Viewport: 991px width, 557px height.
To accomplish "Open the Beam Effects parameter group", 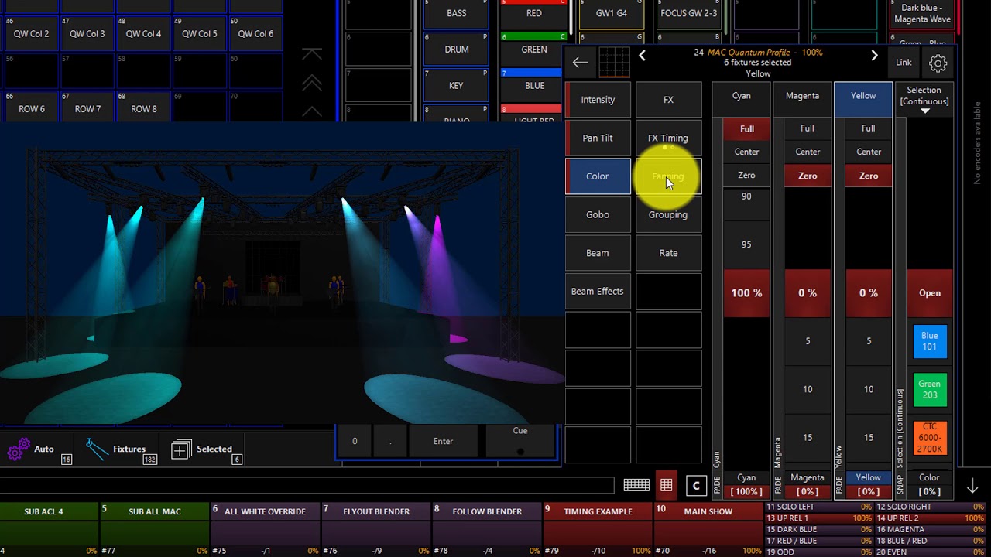I will 598,291.
